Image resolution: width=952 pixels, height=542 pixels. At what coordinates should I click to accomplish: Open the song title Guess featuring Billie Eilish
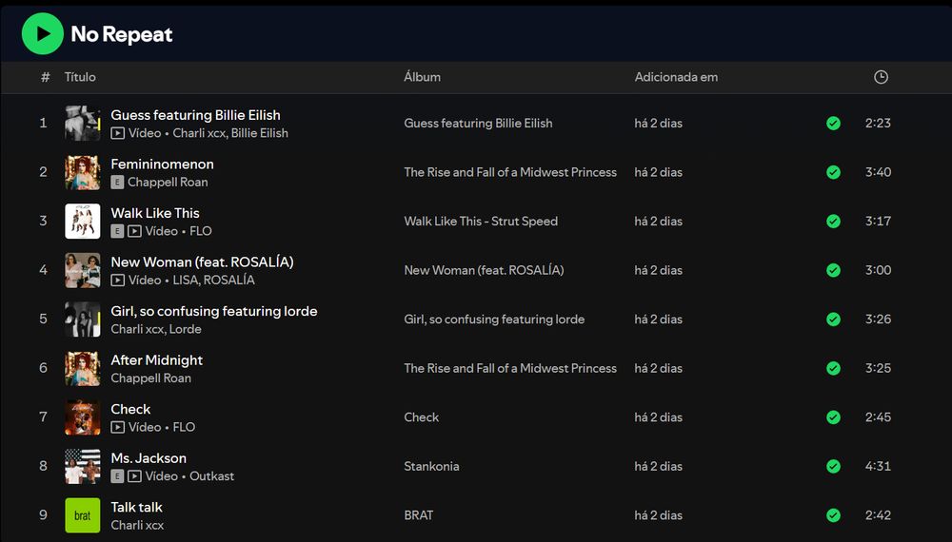point(195,115)
